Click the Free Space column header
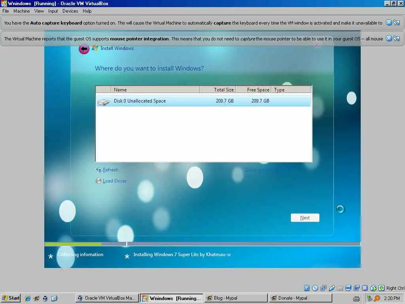Viewport: 405px width, 304px height. [254, 90]
